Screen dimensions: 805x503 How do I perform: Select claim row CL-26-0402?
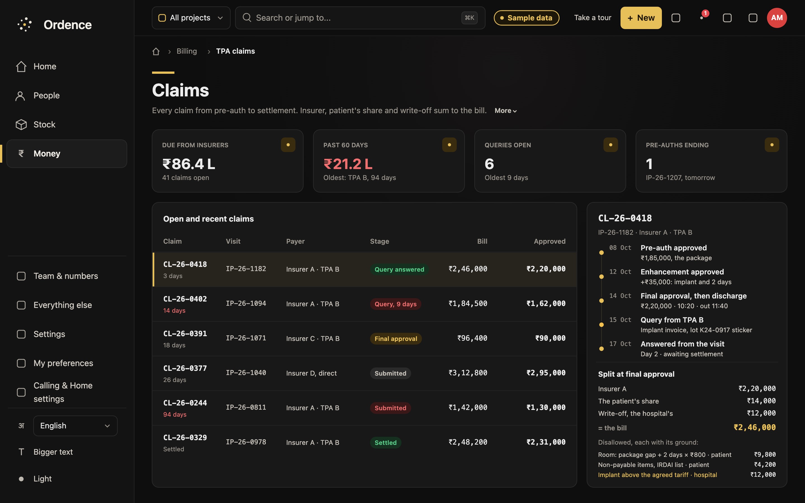364,304
